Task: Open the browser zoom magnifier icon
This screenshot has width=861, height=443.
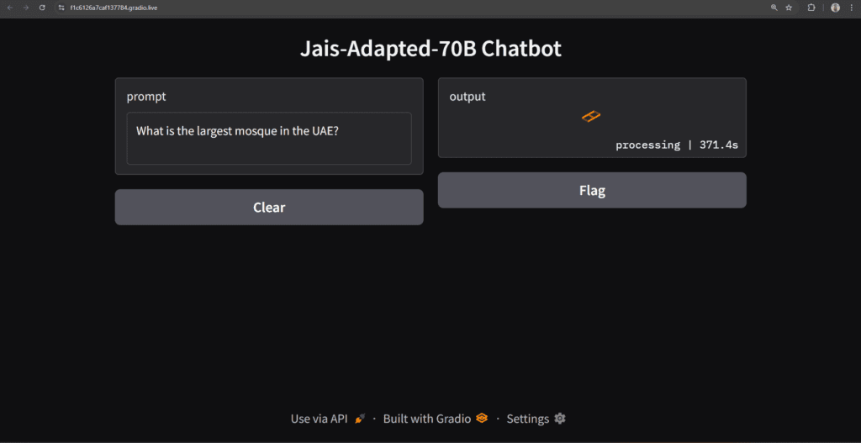Action: point(774,8)
